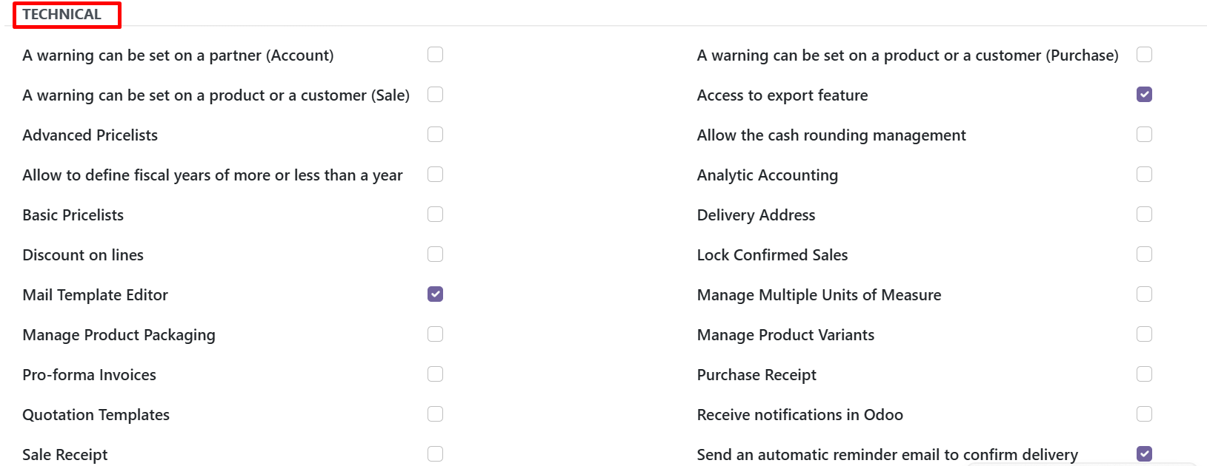Click the TECHNICAL section heading

[x=62, y=15]
